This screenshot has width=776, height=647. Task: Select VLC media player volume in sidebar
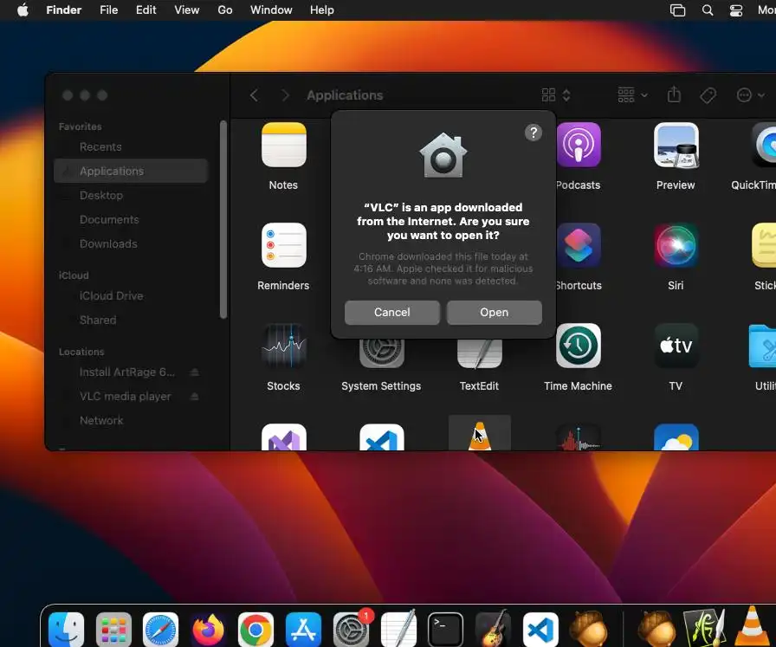pos(126,397)
